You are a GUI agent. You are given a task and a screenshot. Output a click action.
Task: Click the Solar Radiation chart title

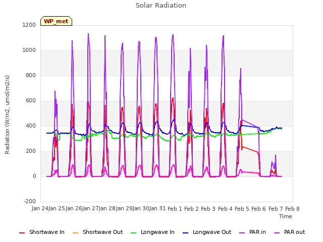[x=161, y=6]
